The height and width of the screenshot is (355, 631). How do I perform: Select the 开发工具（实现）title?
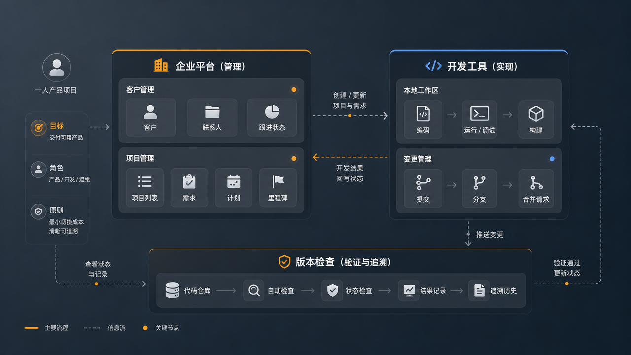click(x=483, y=66)
